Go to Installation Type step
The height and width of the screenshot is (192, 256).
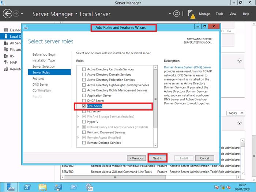pos(44,60)
